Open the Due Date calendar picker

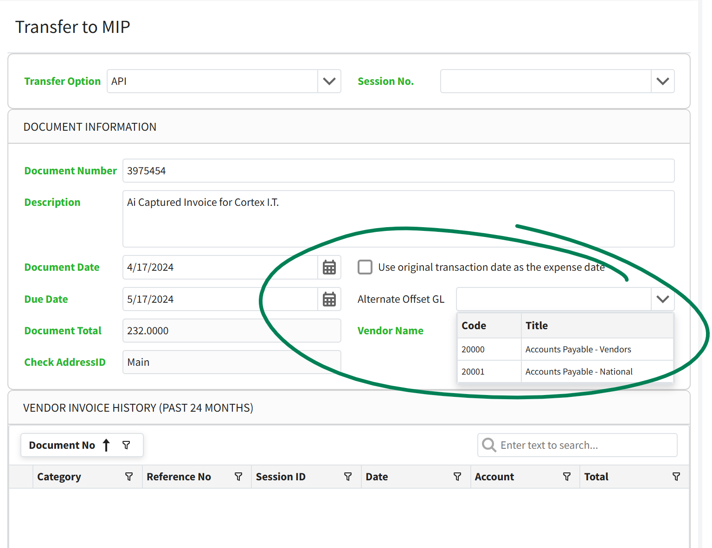329,299
